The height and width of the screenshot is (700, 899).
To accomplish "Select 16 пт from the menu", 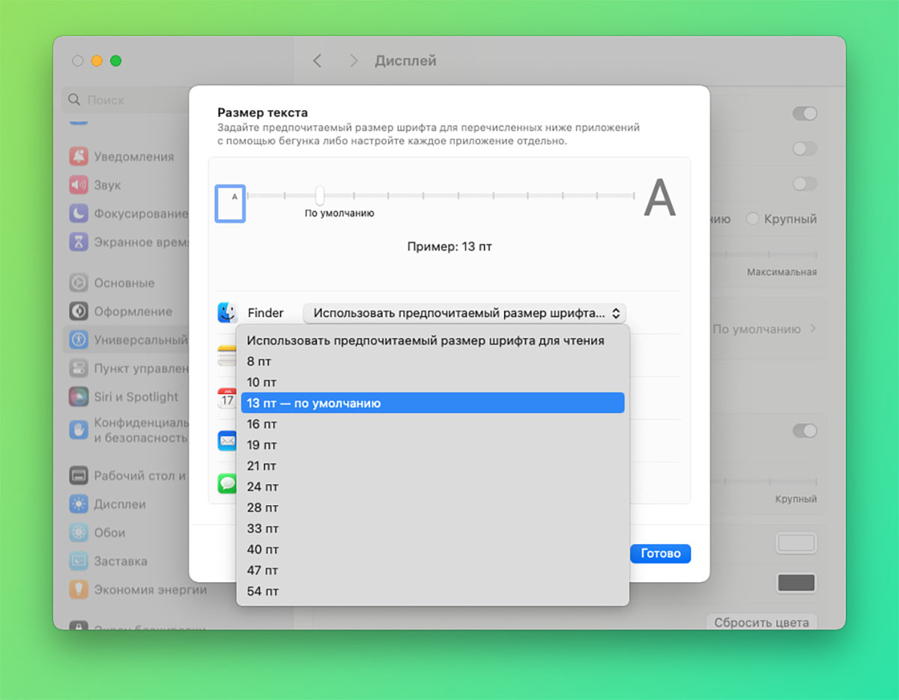I will point(432,424).
